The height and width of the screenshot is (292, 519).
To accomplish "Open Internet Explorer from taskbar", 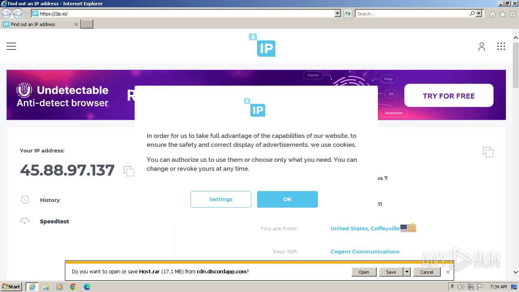I will [x=32, y=287].
